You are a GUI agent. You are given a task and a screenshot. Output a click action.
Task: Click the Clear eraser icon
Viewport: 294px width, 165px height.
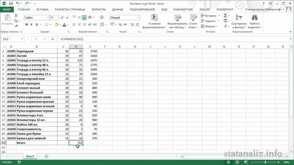(x=226, y=26)
